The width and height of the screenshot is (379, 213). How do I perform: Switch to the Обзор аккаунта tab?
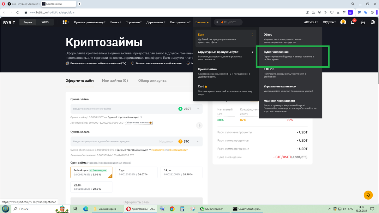point(152,80)
